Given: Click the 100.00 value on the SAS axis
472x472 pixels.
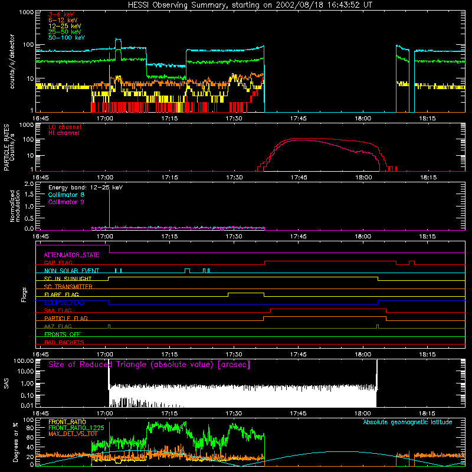Looking at the screenshot, I should [x=24, y=361].
